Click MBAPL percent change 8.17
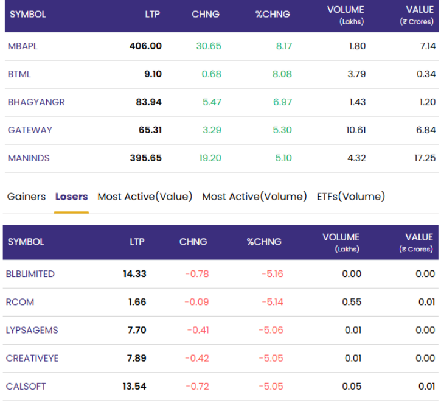The image size is (441, 403). (x=284, y=46)
